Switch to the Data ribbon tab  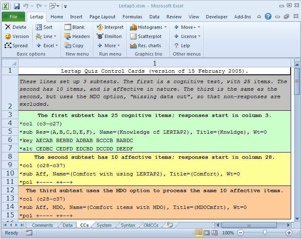coord(154,17)
